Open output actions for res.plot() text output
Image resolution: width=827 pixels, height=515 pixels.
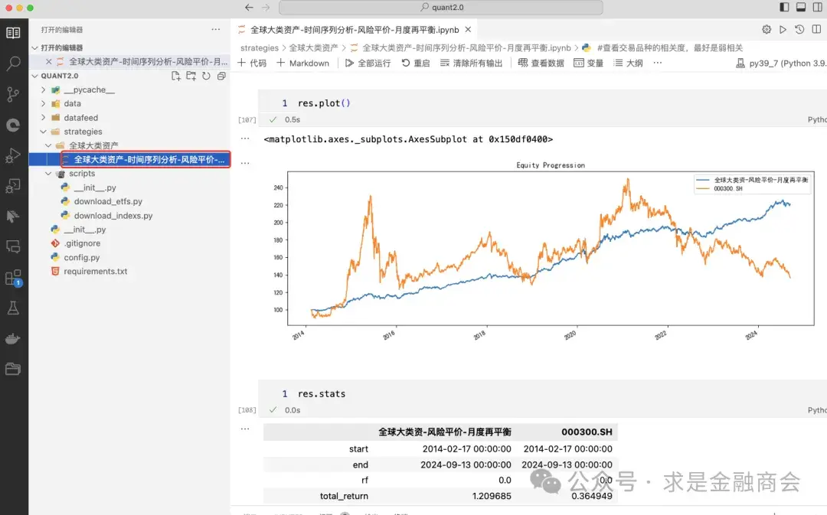245,139
